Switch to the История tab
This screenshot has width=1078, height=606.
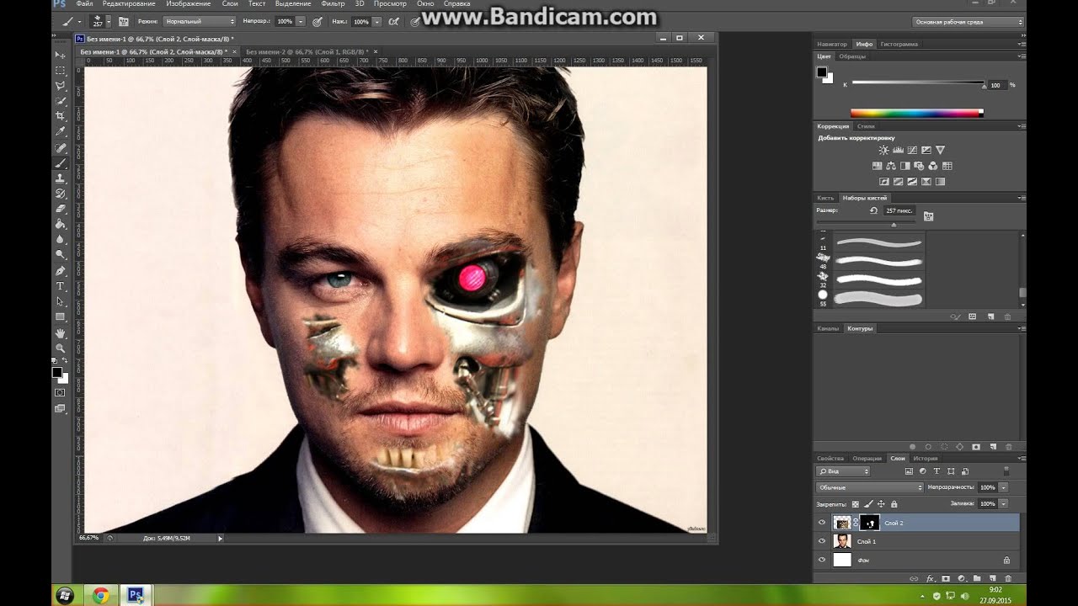(926, 459)
